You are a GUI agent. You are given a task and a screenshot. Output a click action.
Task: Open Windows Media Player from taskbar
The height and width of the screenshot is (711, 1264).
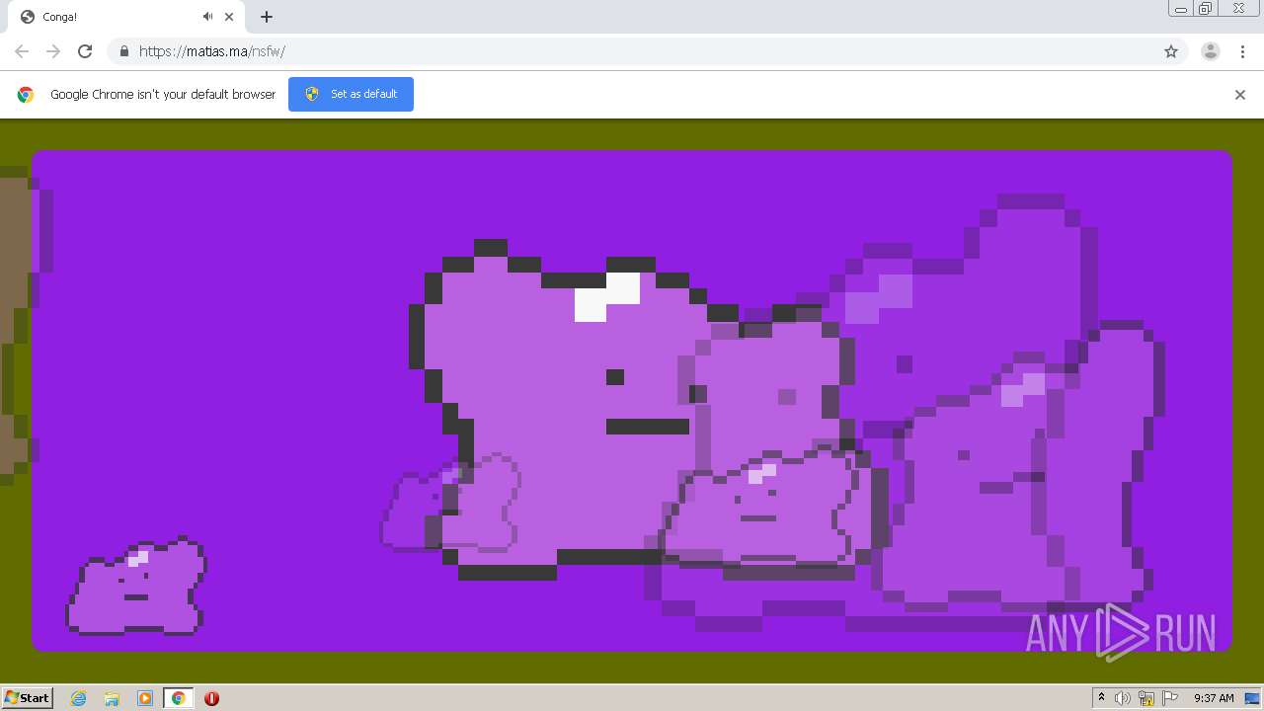click(x=145, y=698)
